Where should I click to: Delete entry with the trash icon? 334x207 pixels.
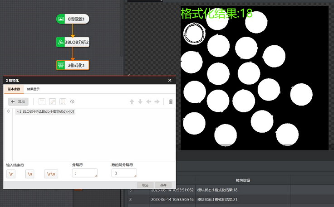171,101
